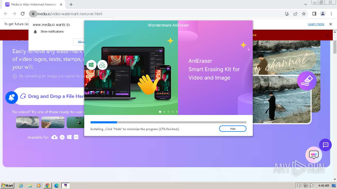This screenshot has height=189, width=337.
Task: Click the AniEraser installer taskbar icon
Action: coord(66,186)
